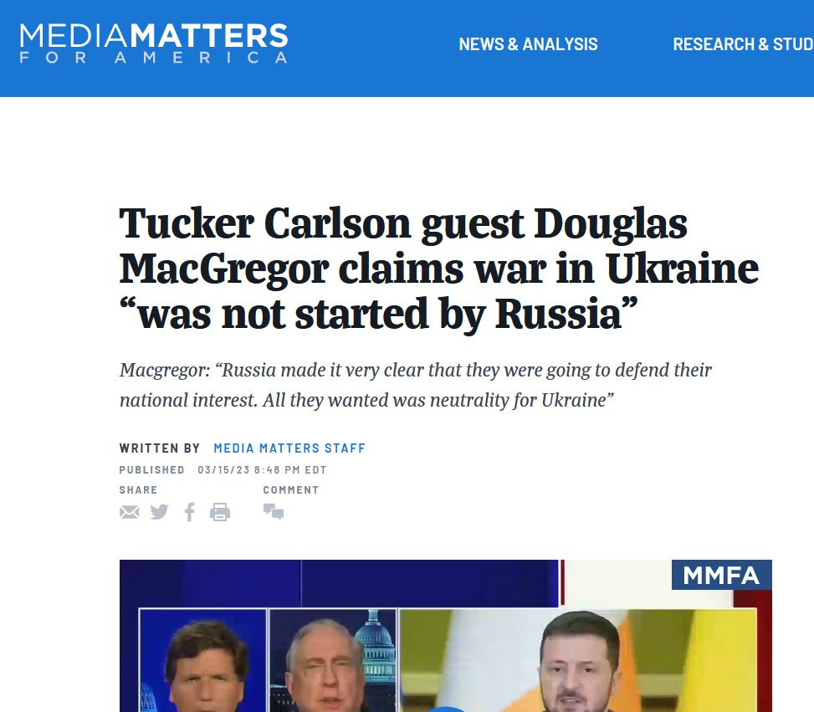Click the left host panel in the video
The image size is (814, 712).
point(203,661)
